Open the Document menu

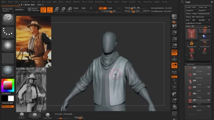25,2
